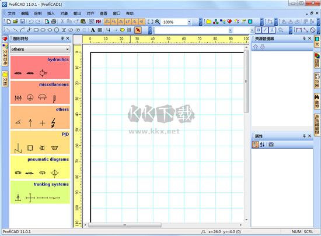Click the vertical scrollbar of the drawing canvas
The width and height of the screenshot is (321, 236).
pyautogui.click(x=246, y=81)
